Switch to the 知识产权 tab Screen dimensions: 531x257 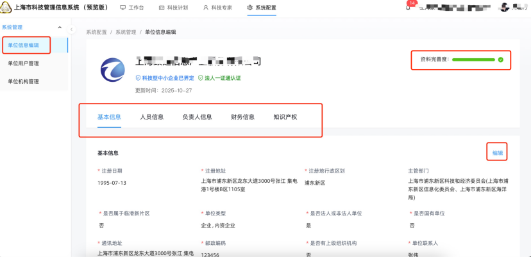tap(285, 117)
